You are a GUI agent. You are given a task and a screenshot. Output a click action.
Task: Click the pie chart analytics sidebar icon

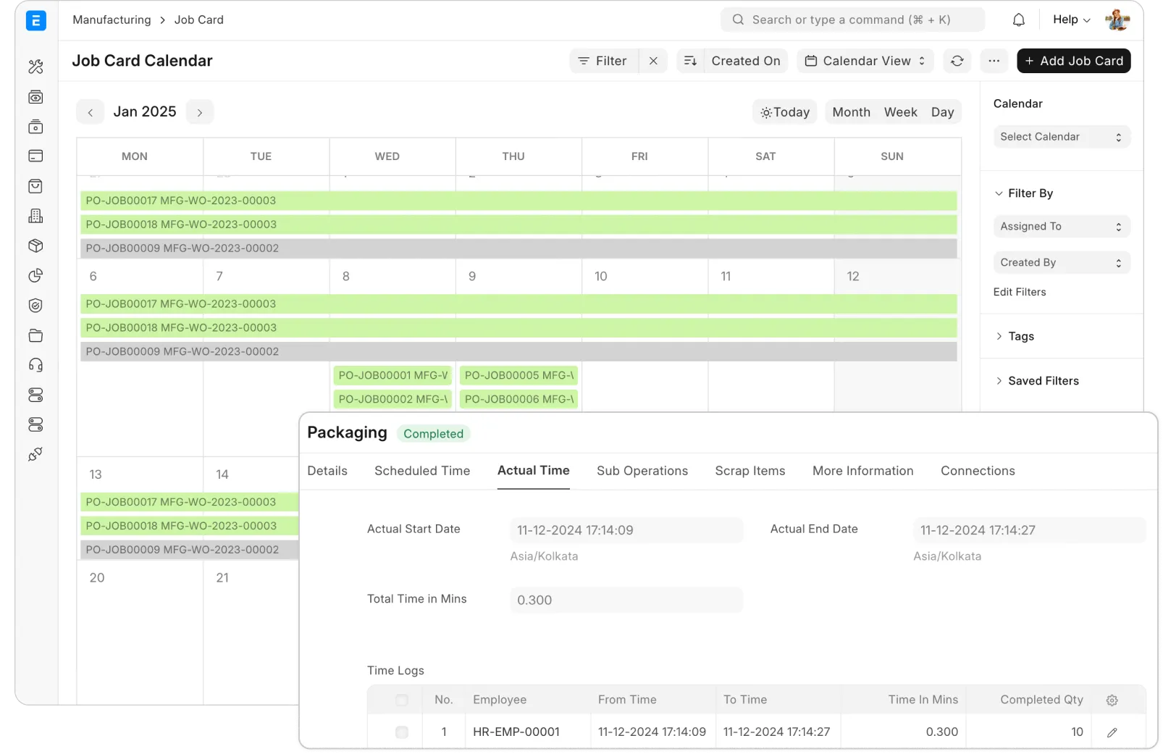click(x=35, y=275)
